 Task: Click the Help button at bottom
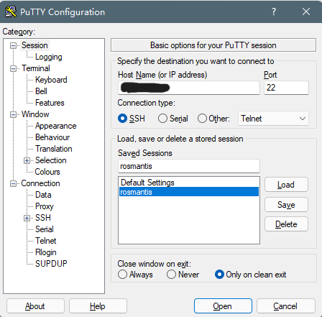point(98,306)
